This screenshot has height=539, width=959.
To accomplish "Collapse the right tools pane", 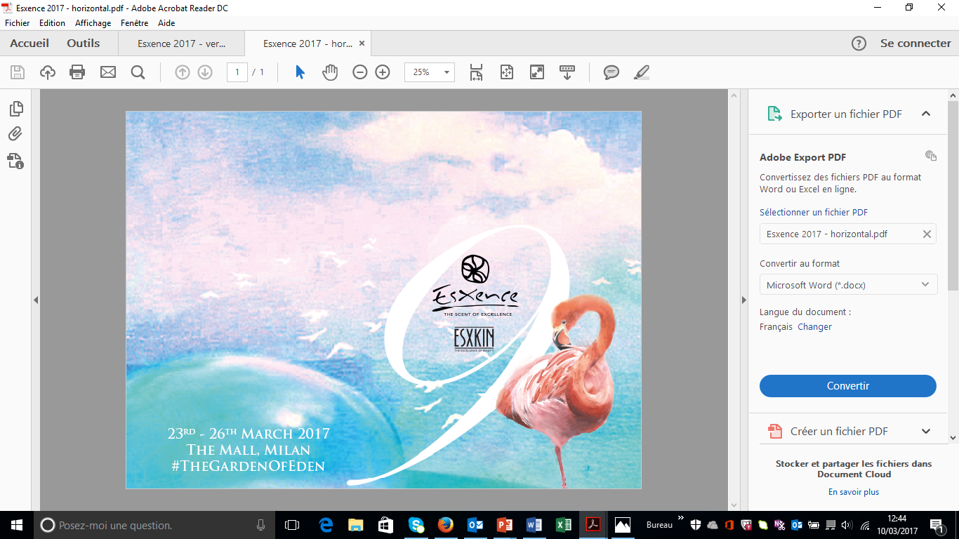I will pos(743,300).
